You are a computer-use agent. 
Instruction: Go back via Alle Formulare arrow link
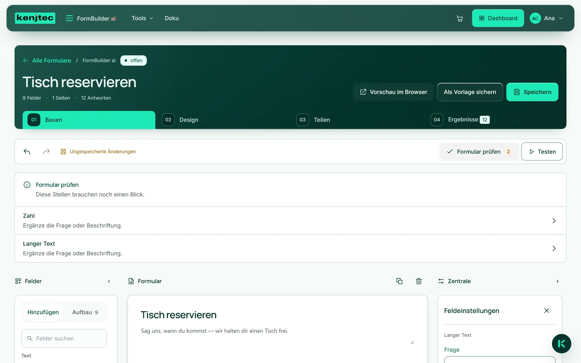(47, 61)
